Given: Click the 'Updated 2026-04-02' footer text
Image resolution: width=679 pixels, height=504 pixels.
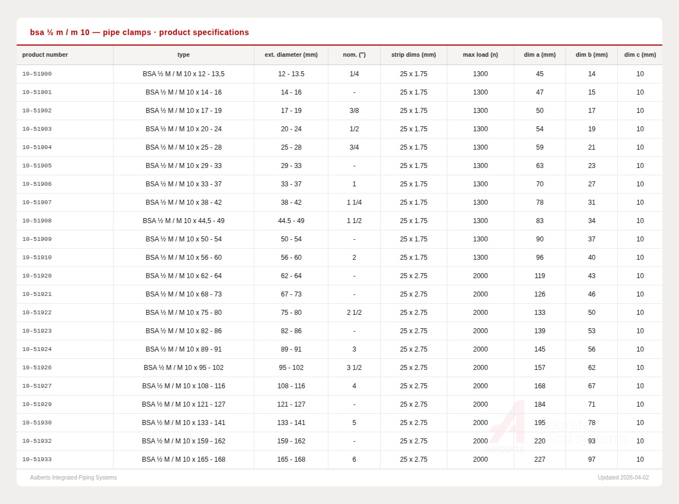Looking at the screenshot, I should pyautogui.click(x=623, y=478).
